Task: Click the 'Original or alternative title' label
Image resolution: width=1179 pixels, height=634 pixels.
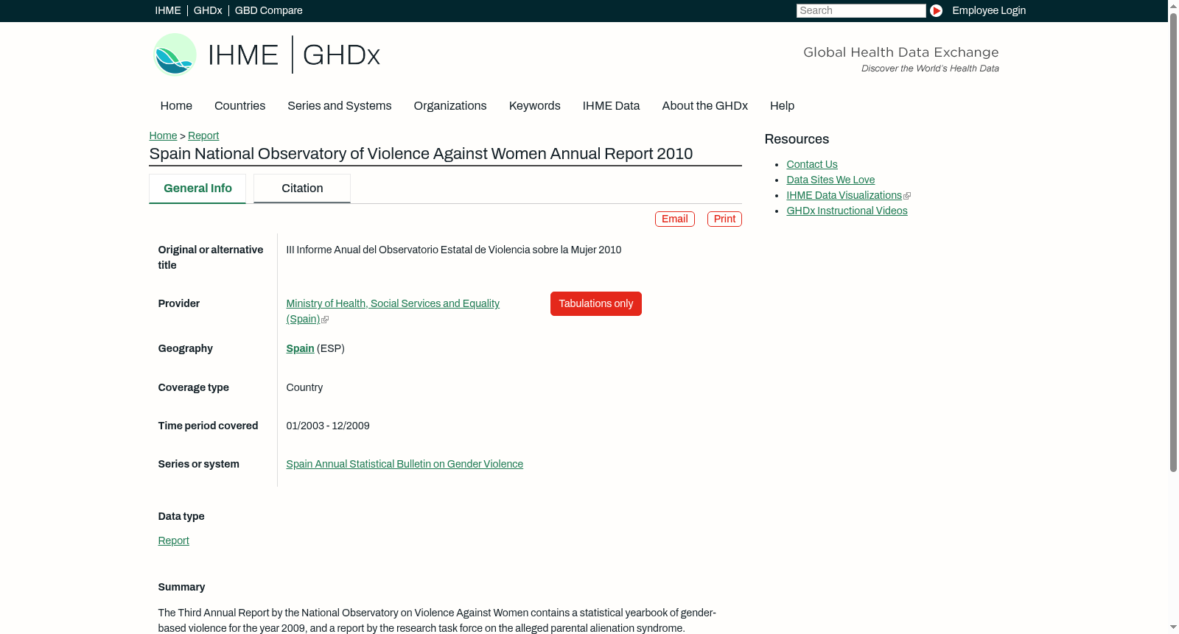Action: (x=211, y=258)
